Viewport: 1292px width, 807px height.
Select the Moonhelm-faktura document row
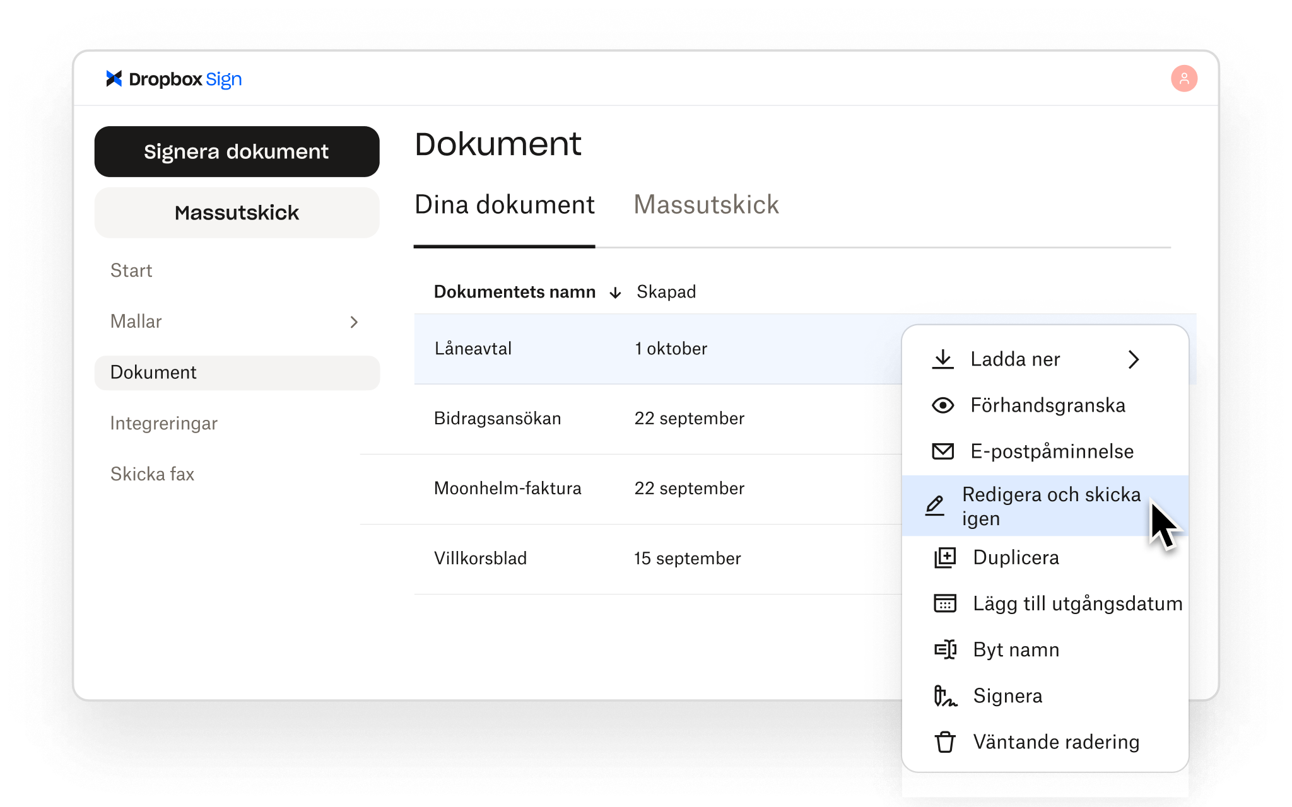[657, 489]
